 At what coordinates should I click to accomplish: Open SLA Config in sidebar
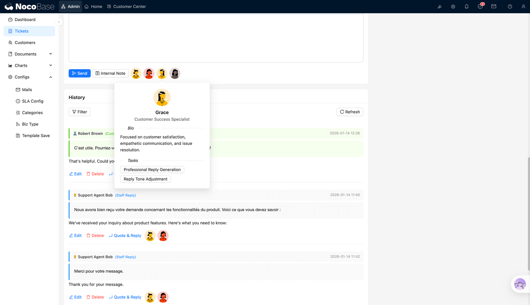pyautogui.click(x=32, y=101)
